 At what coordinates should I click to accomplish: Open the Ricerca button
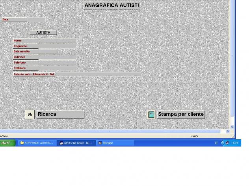[60, 114]
